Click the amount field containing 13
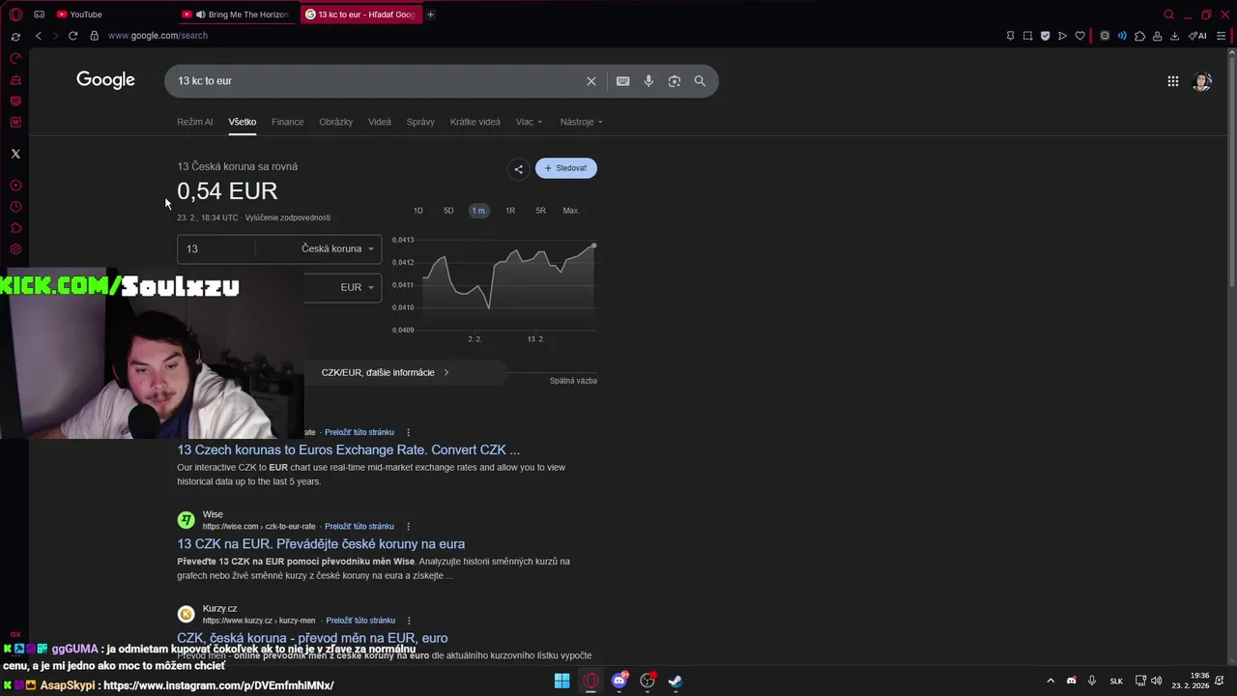1237x696 pixels. pos(216,248)
